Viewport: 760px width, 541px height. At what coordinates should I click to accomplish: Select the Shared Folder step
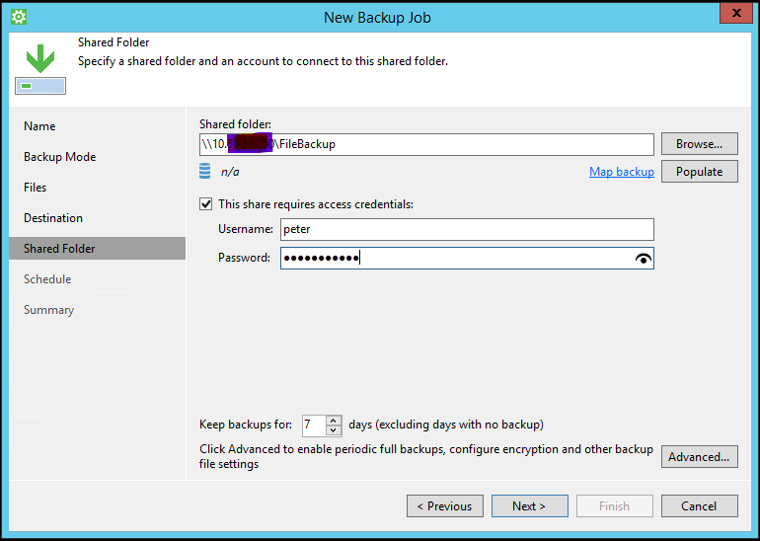[59, 249]
